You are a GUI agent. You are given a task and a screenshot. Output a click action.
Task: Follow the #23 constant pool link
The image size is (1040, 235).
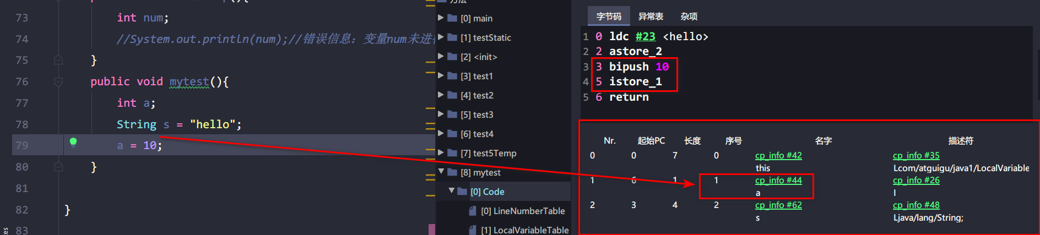645,36
